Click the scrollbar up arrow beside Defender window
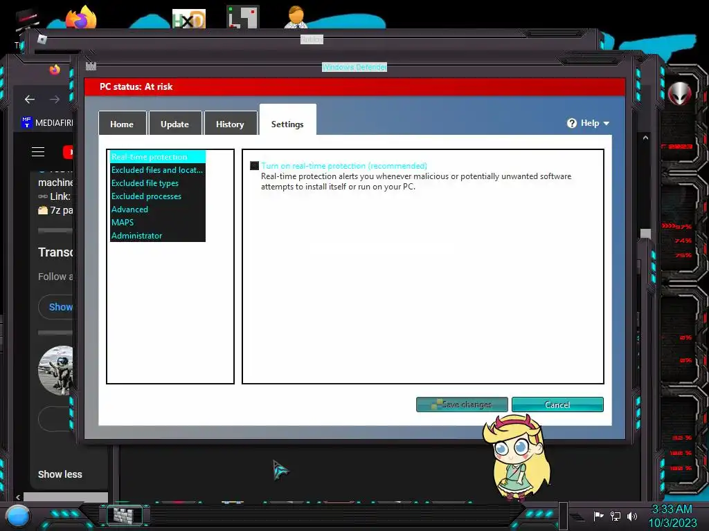This screenshot has height=531, width=709. tap(646, 138)
